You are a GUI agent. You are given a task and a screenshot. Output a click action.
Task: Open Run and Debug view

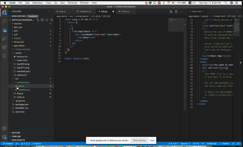[x=4, y=39]
